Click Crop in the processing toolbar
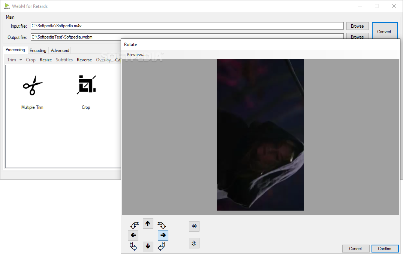The width and height of the screenshot is (403, 254). pos(31,60)
